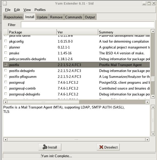Switch to the Repositories tab

[x=13, y=17]
